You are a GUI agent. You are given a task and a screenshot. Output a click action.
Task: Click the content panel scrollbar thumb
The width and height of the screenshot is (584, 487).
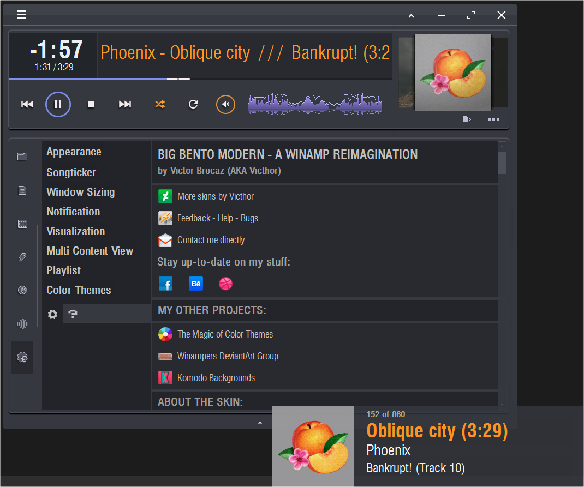[502, 163]
